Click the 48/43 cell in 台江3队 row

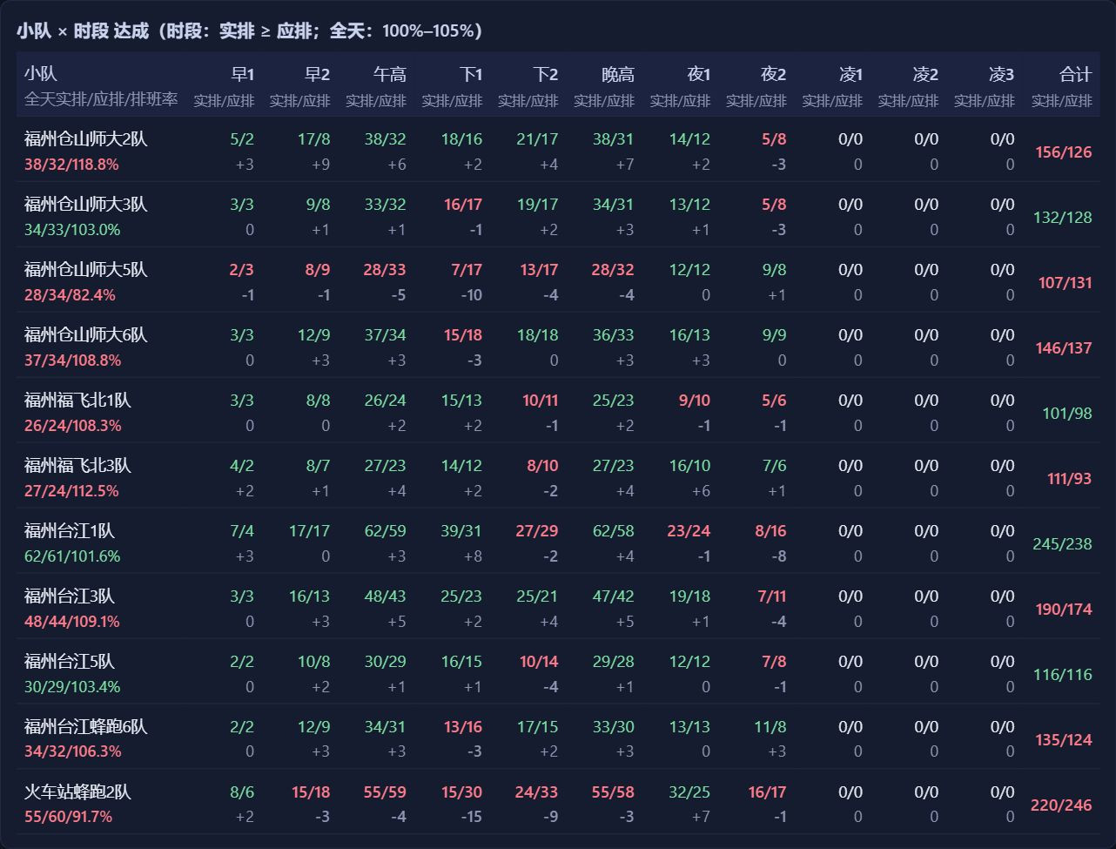coord(385,596)
